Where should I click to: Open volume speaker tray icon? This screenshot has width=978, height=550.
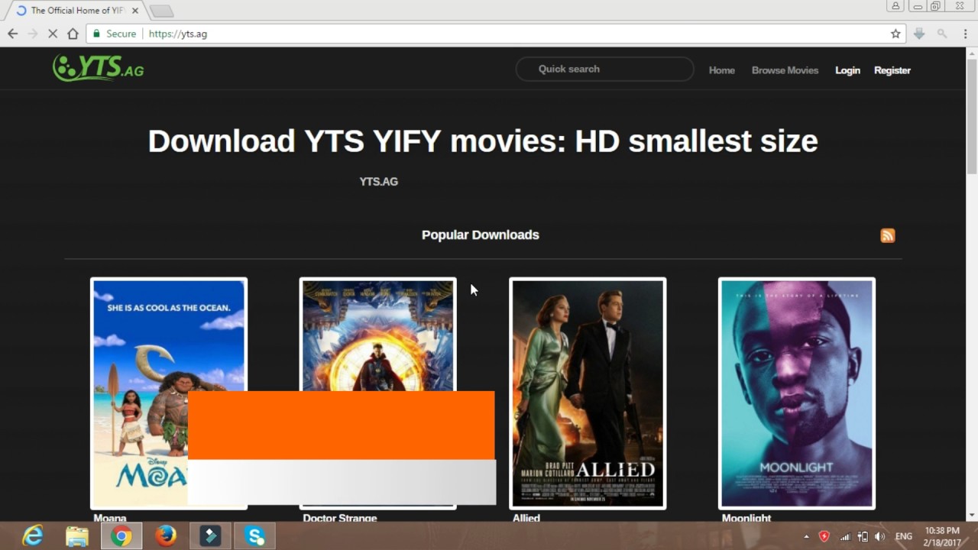pyautogui.click(x=880, y=537)
